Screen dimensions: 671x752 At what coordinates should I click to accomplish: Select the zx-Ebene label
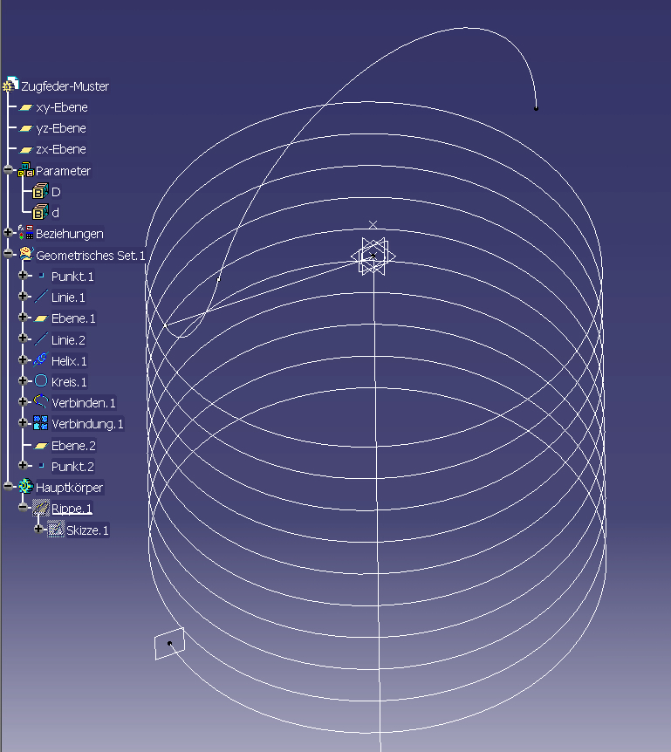(61, 150)
